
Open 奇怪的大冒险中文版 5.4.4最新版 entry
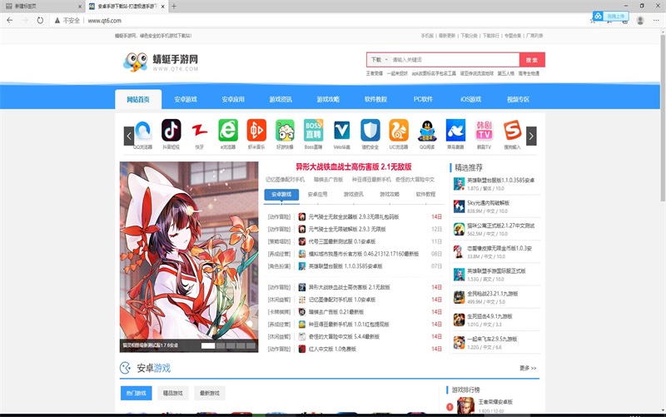tap(344, 337)
